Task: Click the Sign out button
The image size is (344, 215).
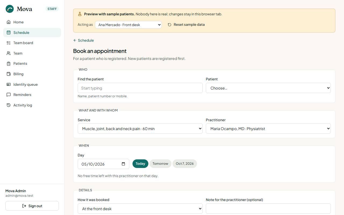Action: tap(32, 206)
